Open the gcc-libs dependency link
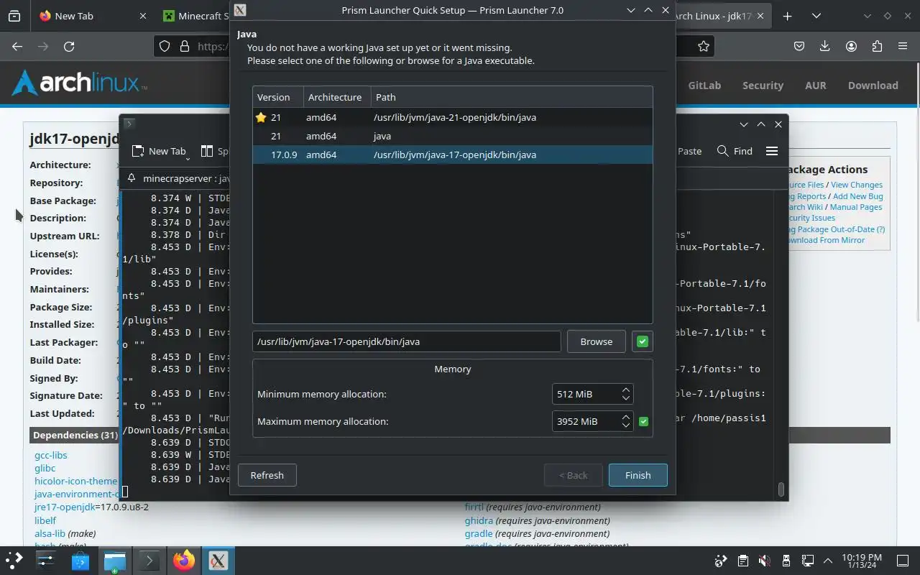920x575 pixels. 50,455
